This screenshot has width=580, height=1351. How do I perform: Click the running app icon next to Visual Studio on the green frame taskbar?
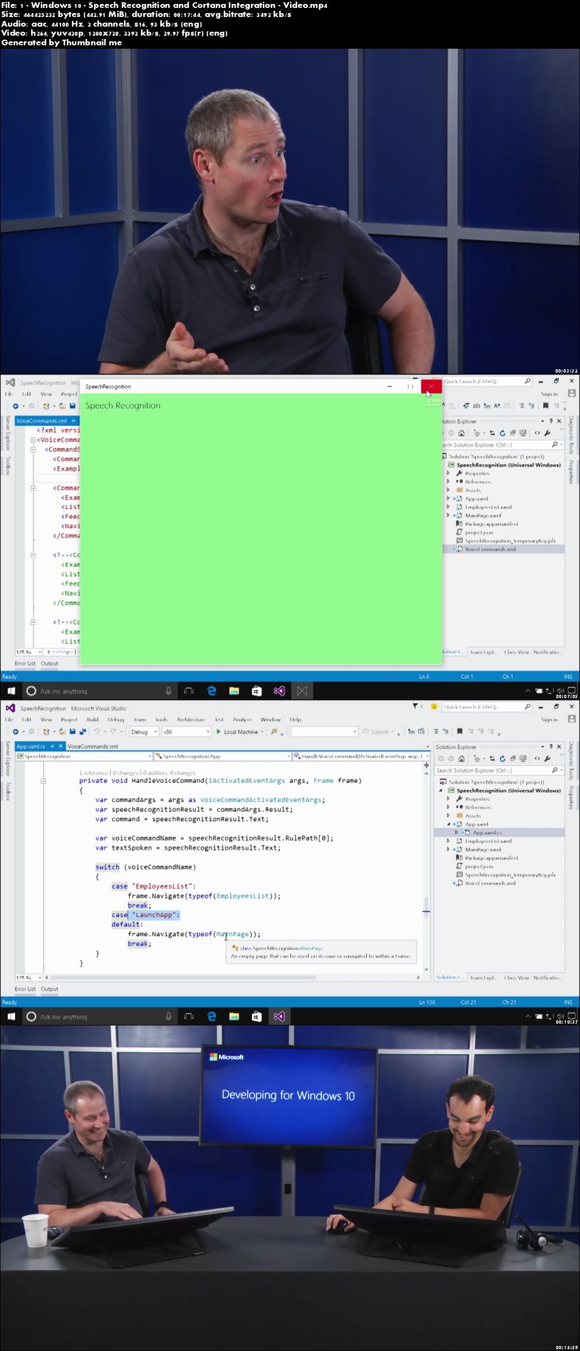point(302,691)
